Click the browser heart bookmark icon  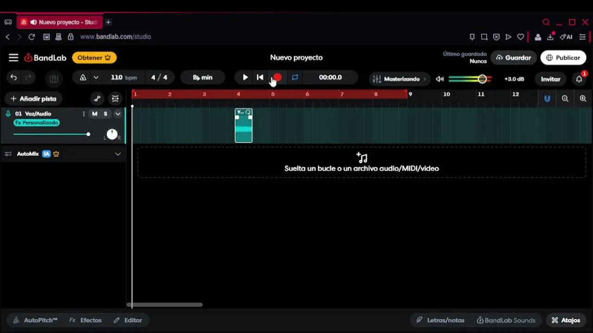coord(521,37)
